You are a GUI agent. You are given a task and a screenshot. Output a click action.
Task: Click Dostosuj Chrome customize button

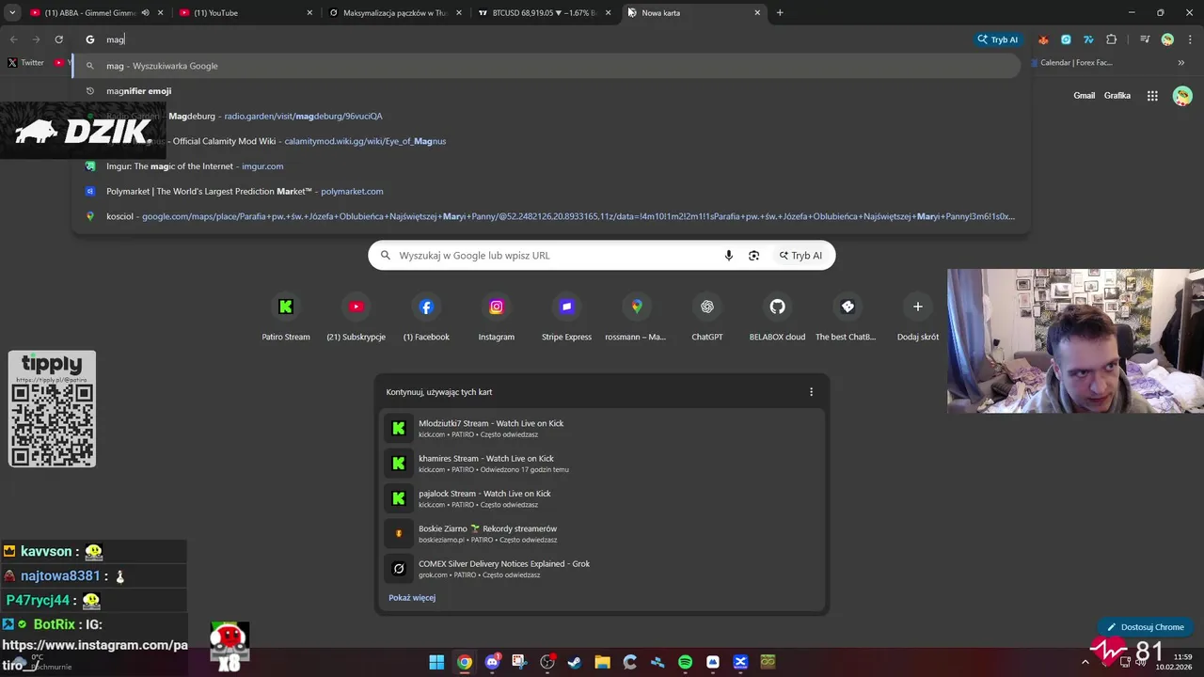click(1146, 627)
